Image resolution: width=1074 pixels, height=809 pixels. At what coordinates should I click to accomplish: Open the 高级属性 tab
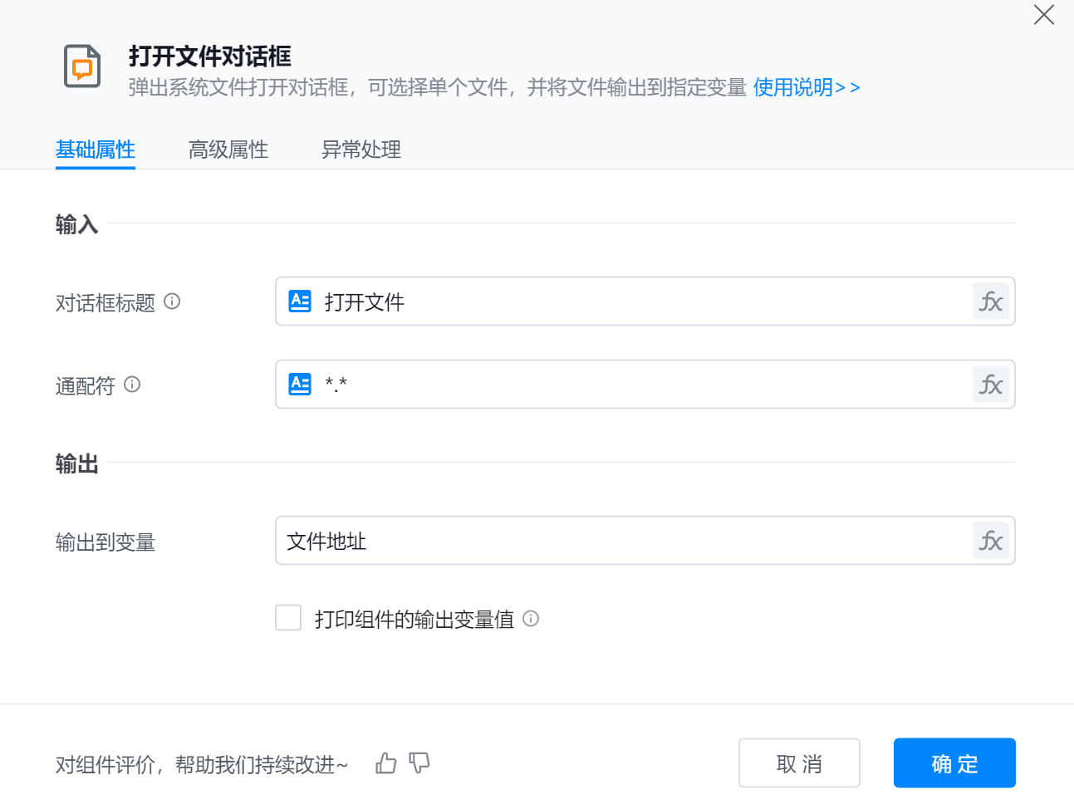pyautogui.click(x=228, y=150)
